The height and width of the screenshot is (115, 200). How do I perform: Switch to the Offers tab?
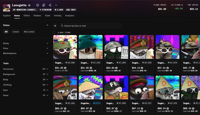26,16
